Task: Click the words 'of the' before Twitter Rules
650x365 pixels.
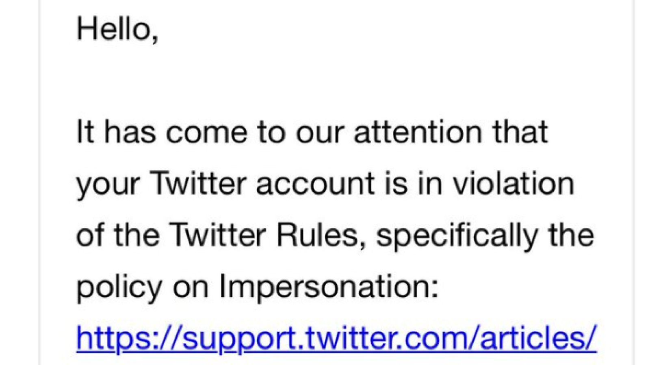Action: pos(118,235)
